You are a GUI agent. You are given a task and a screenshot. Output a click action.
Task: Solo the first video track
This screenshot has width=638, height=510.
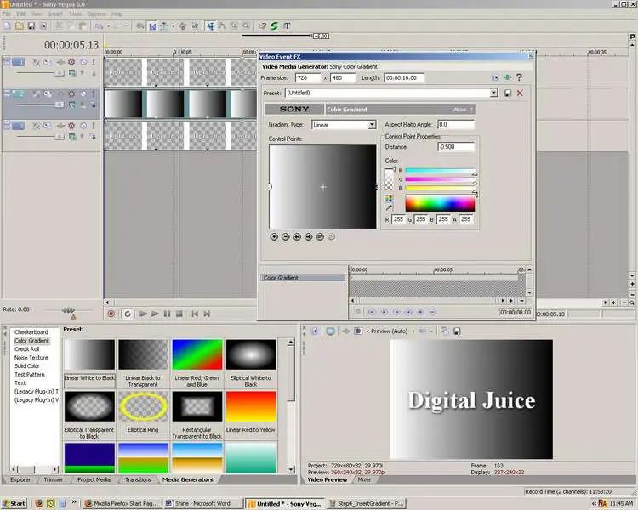click(x=94, y=62)
